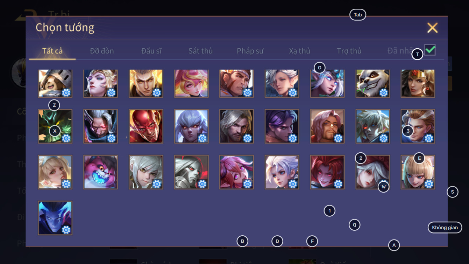
Task: Click the Không gian key overlay button
Action: [445, 228]
